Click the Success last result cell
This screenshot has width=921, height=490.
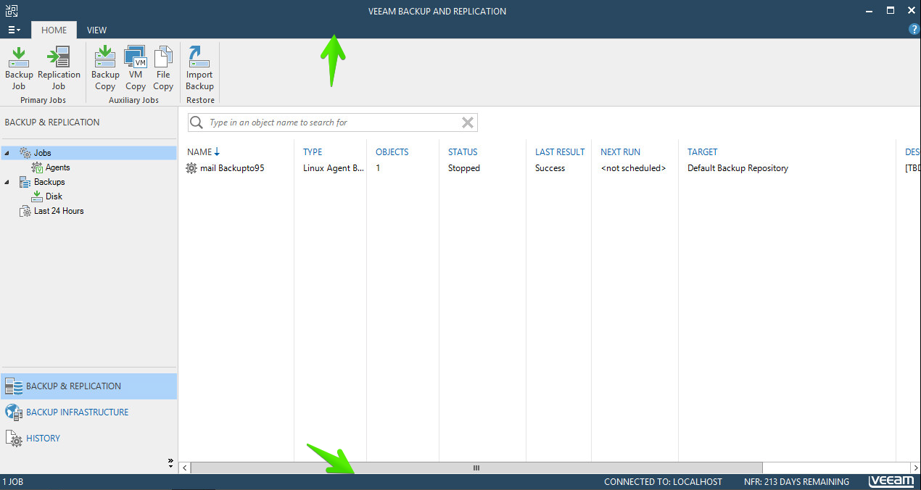(550, 168)
